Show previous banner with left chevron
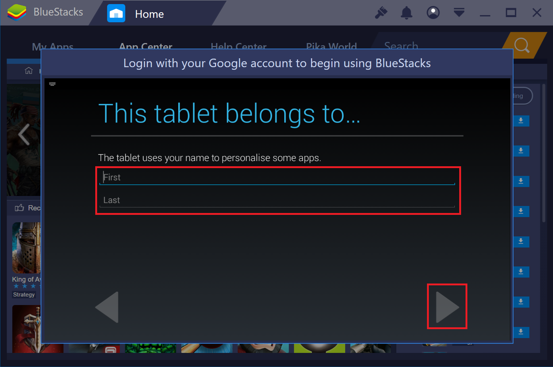This screenshot has width=553, height=367. tap(24, 134)
